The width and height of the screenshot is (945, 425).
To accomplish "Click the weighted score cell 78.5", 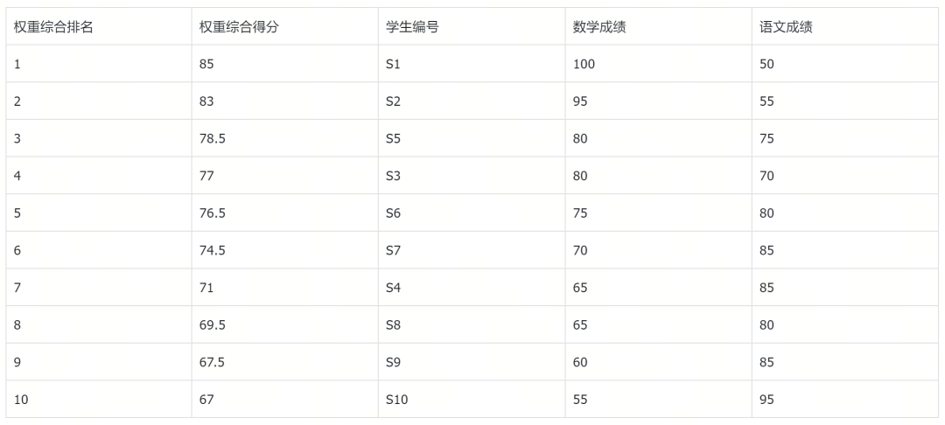I will pyautogui.click(x=213, y=138).
